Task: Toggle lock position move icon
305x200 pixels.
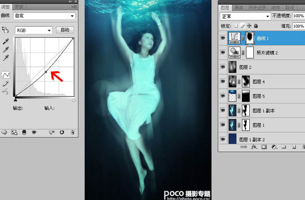Action: (249, 26)
